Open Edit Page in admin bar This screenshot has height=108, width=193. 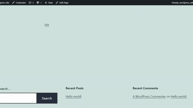point(62,3)
